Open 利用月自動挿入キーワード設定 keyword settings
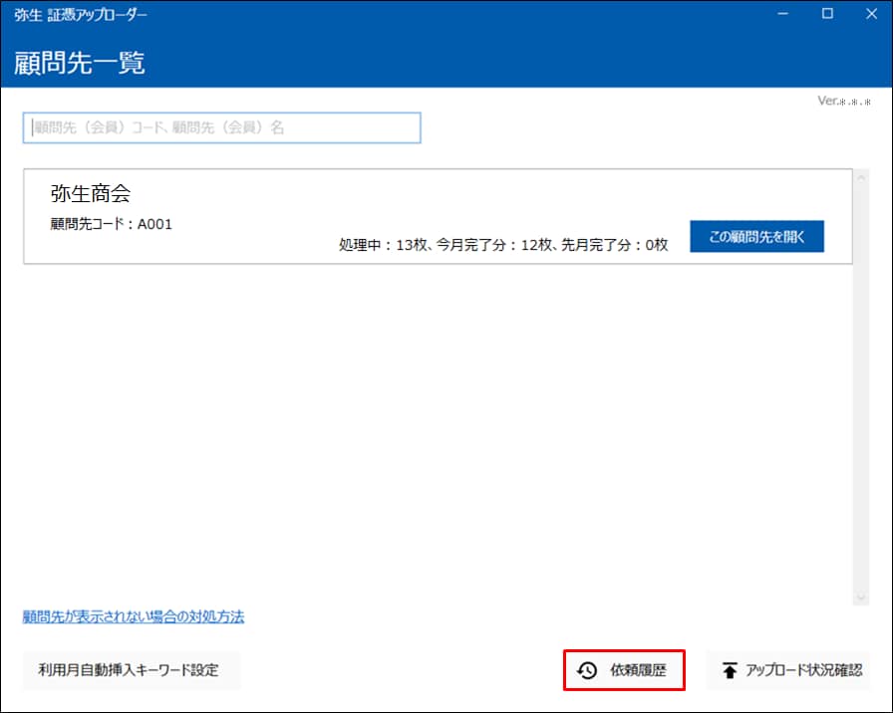Viewport: 893px width, 713px height. (x=132, y=670)
